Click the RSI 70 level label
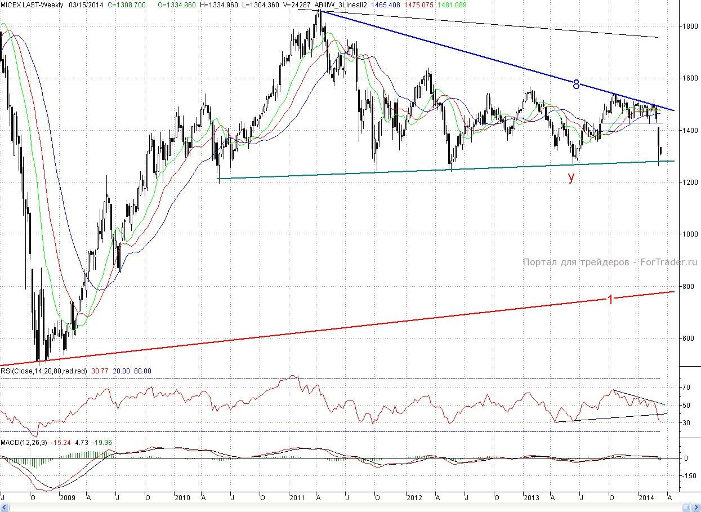Screen dimensions: 701x512 pos(686,388)
